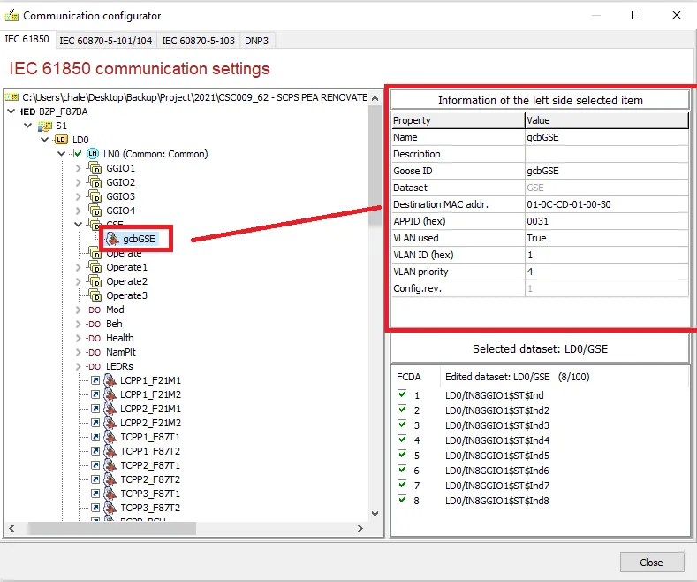Expand the GGIO1 node
The width and height of the screenshot is (697, 582).
click(x=79, y=168)
